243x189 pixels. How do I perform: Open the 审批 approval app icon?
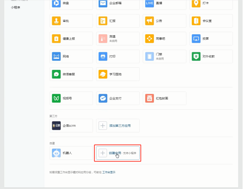coord(56,21)
